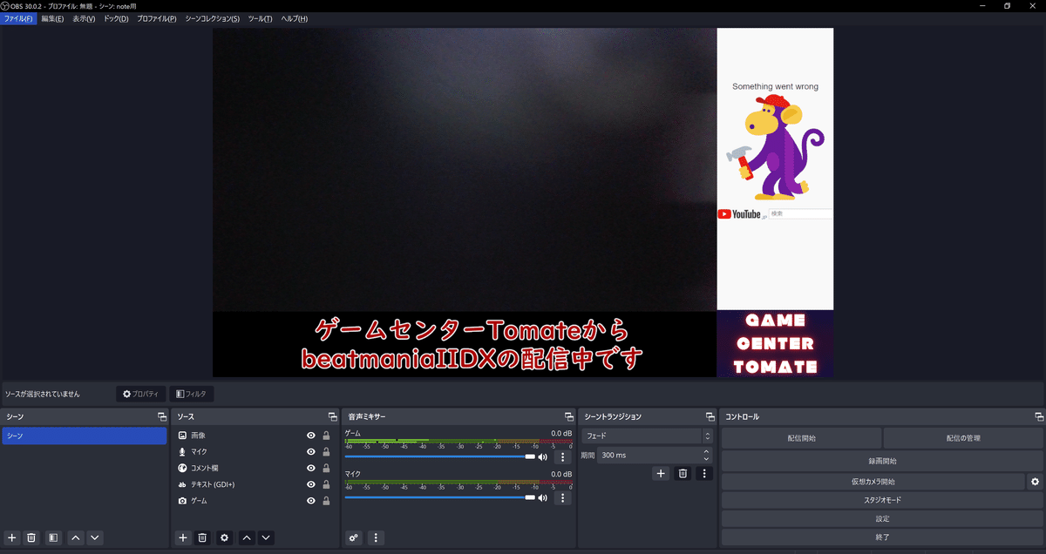Open the ツール(T) menu

pyautogui.click(x=260, y=18)
